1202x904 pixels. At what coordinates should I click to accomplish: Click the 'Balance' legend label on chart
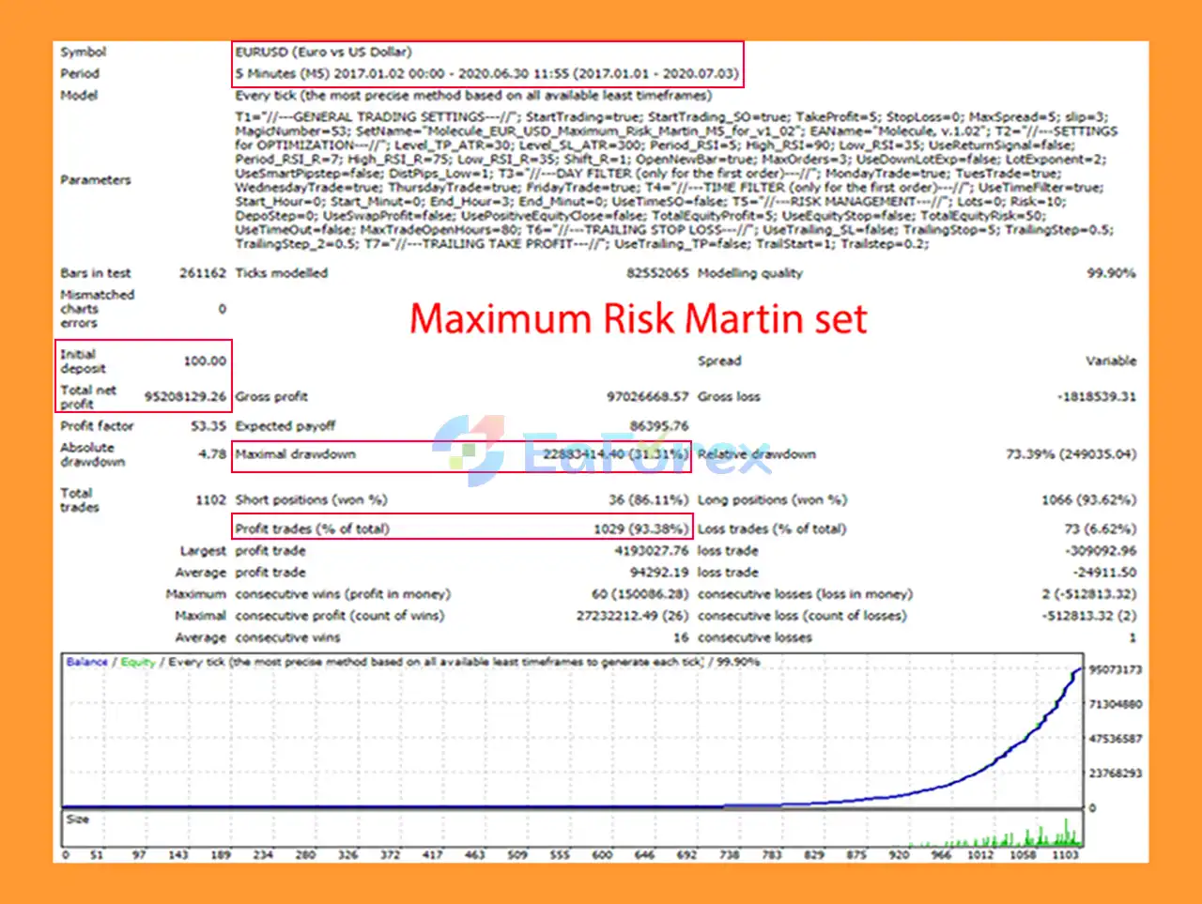[86, 662]
